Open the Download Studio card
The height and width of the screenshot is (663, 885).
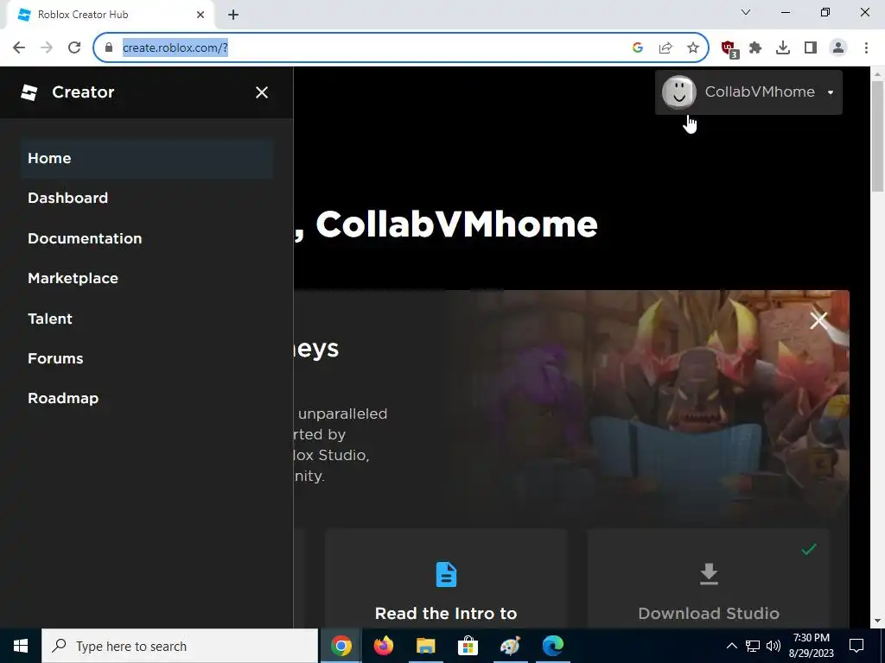point(709,578)
